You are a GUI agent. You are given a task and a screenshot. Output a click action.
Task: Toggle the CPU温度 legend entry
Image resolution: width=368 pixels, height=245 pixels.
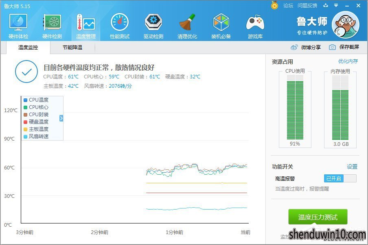(36, 100)
